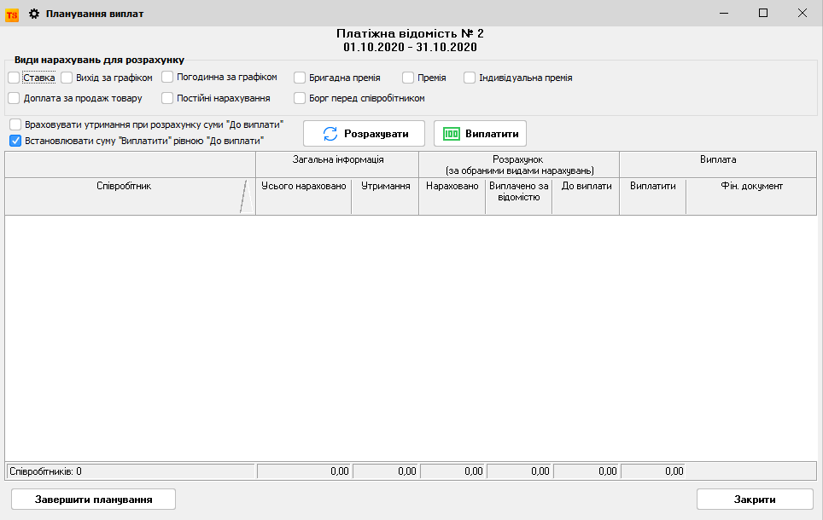The image size is (823, 520).
Task: Enable Постійні нарахування checkbox
Action: pyautogui.click(x=167, y=98)
